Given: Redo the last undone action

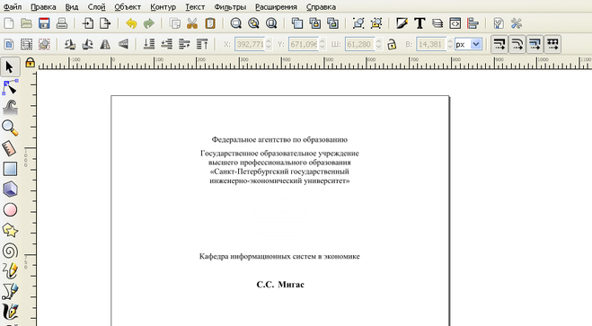Looking at the screenshot, I should click(x=149, y=23).
